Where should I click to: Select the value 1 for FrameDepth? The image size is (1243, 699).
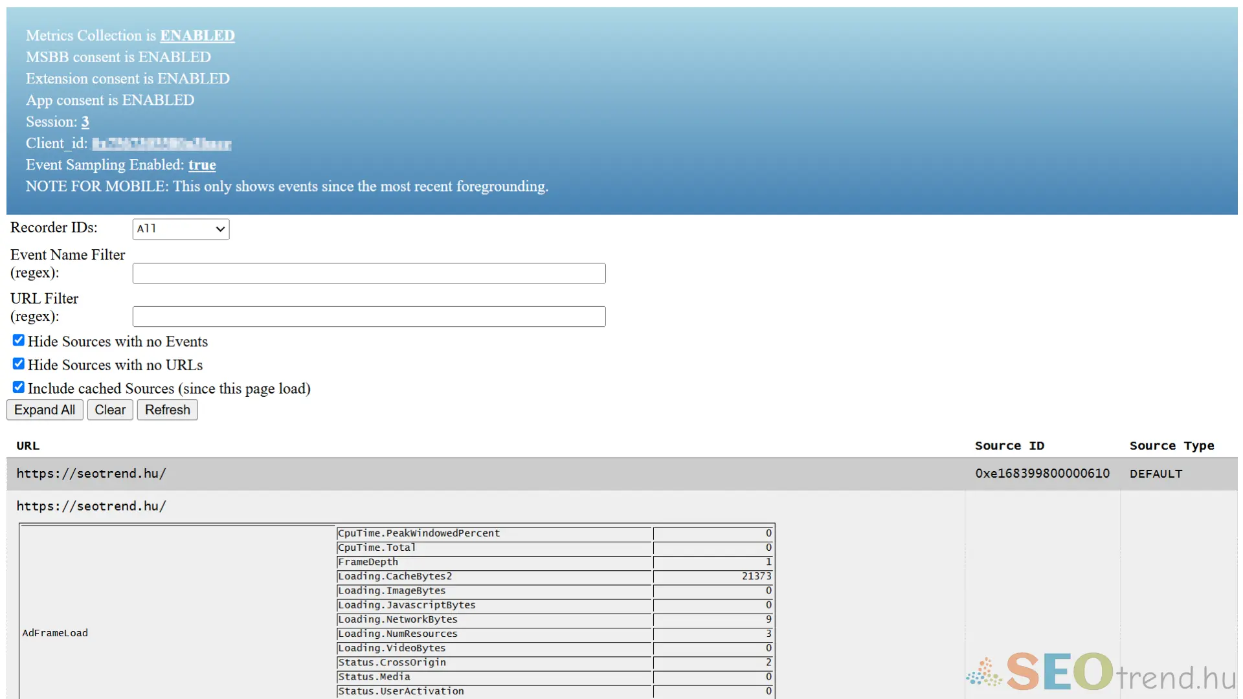[x=768, y=562]
